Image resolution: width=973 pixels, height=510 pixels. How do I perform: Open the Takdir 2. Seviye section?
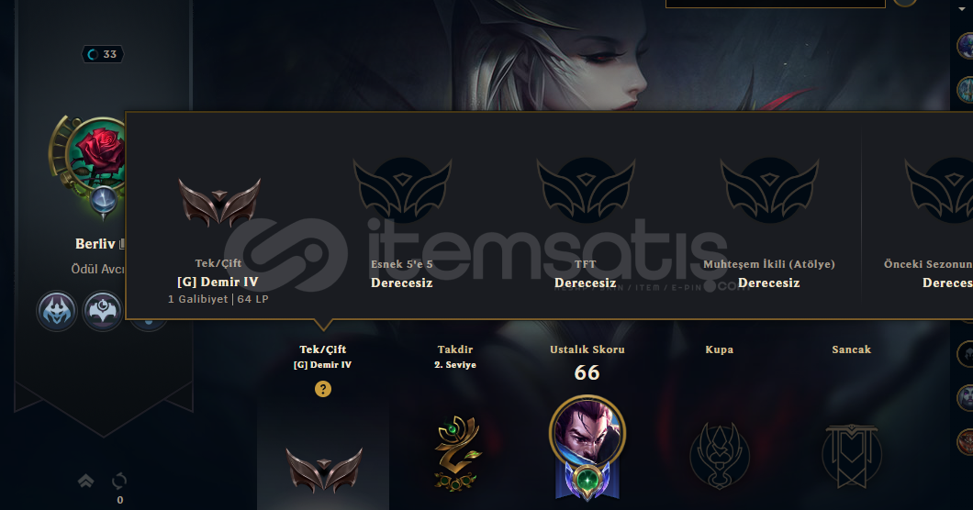click(455, 357)
